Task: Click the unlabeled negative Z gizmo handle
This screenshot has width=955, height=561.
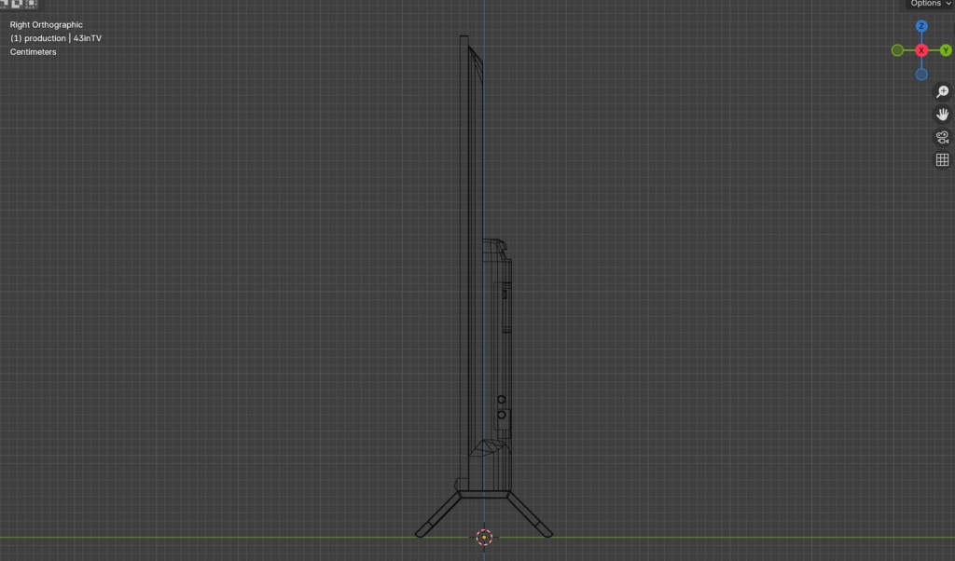Action: pos(921,75)
